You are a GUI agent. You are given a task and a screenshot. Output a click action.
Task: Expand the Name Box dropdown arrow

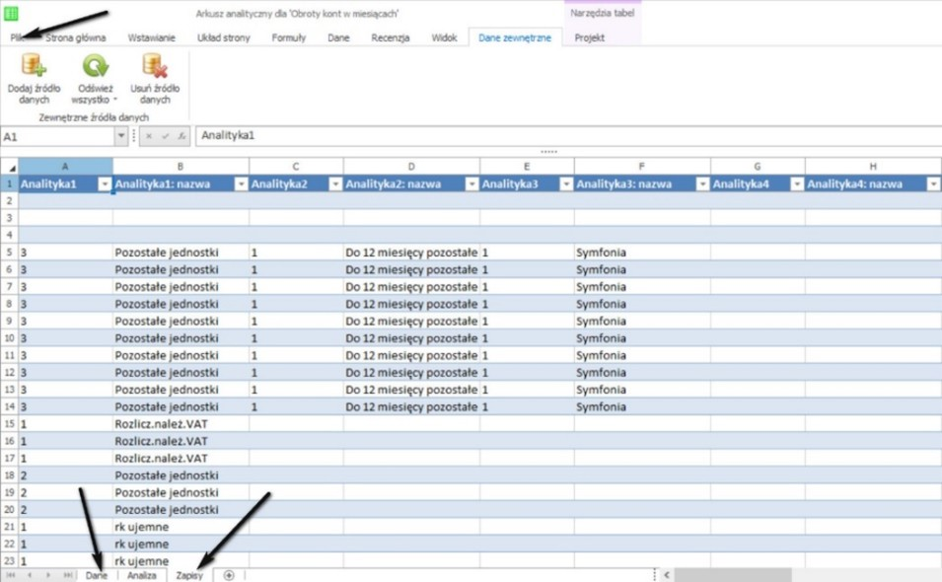pyautogui.click(x=120, y=136)
